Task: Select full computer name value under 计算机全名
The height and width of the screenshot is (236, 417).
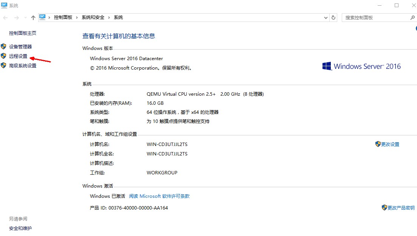Action: 167,154
